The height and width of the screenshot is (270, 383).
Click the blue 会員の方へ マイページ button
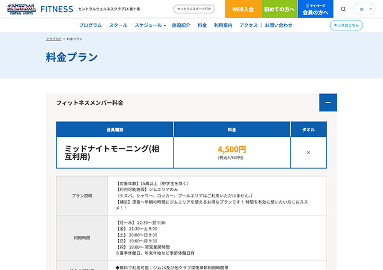315,9
